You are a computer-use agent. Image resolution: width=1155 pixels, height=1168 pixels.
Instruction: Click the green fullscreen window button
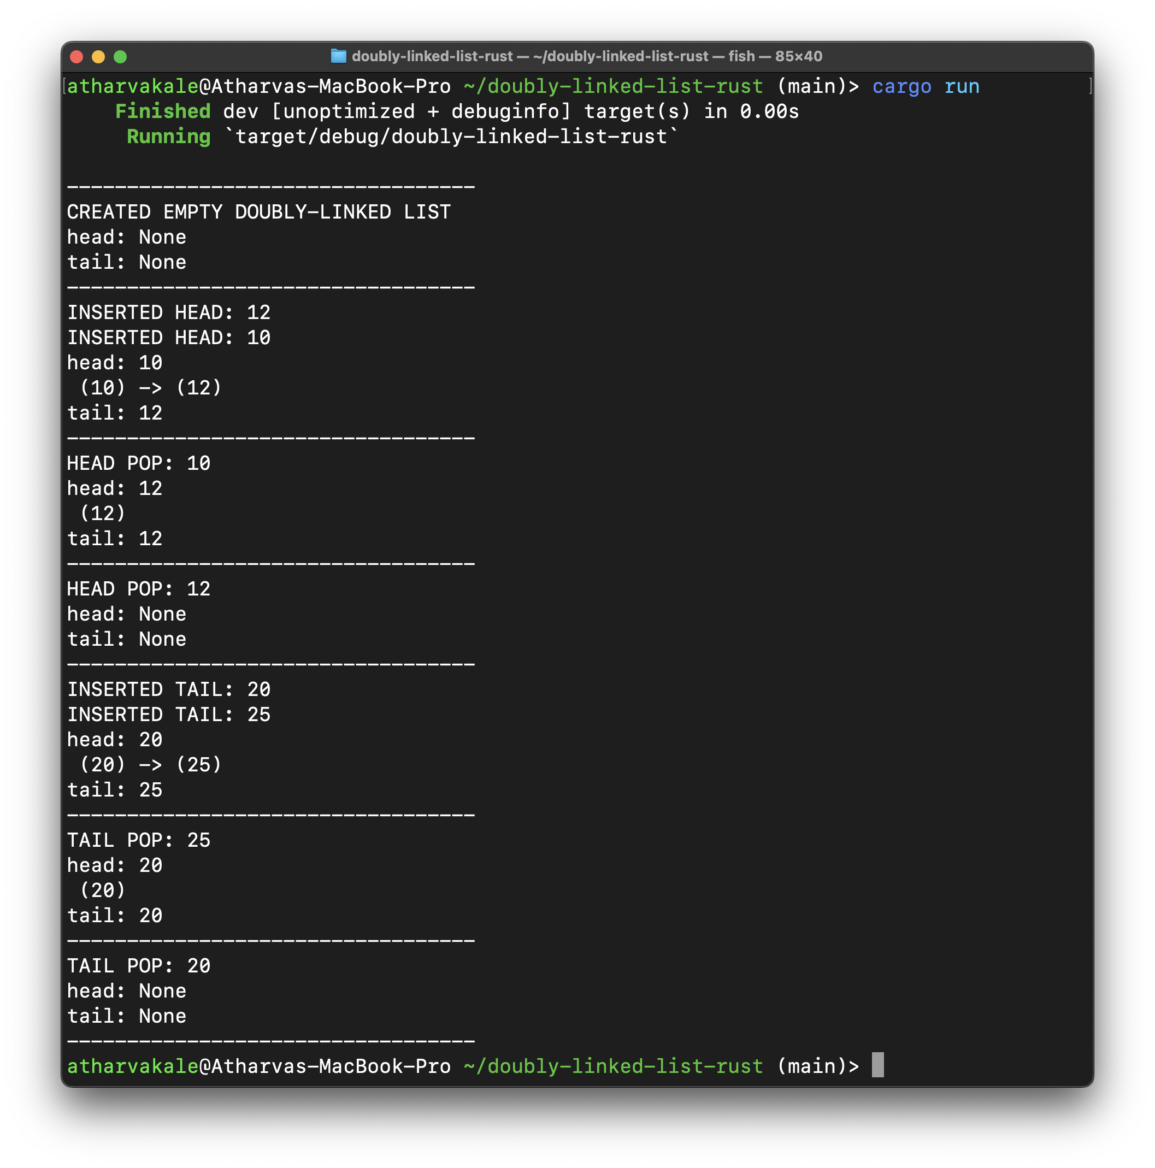120,57
